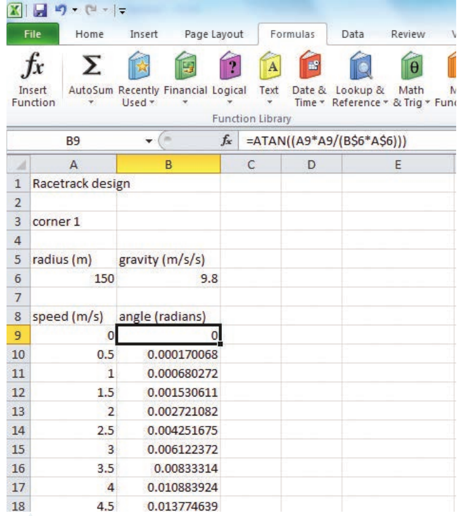The height and width of the screenshot is (516, 461).
Task: Expand the Logical dropdown arrow
Action: click(x=230, y=102)
